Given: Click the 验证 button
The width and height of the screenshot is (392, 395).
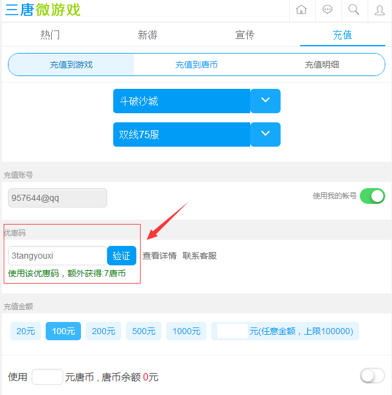Looking at the screenshot, I should point(122,256).
